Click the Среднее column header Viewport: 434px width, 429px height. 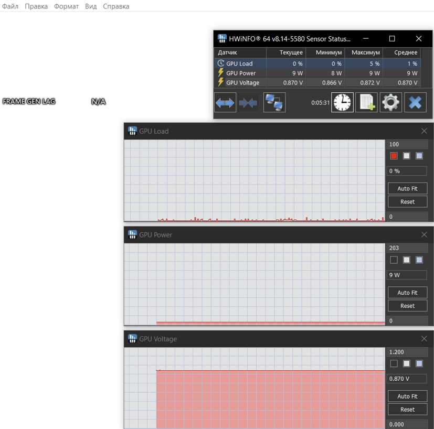(x=401, y=52)
